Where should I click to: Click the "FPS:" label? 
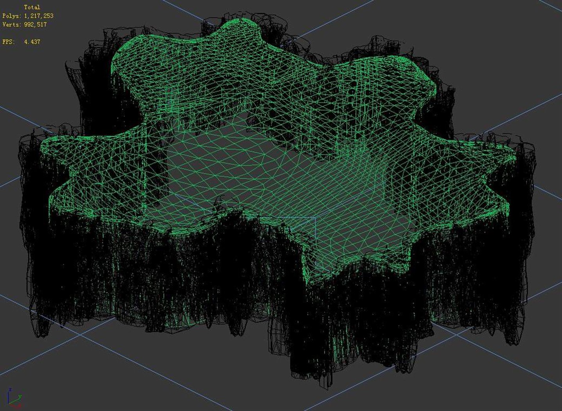[x=8, y=41]
